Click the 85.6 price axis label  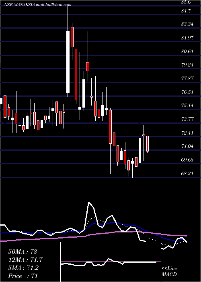click(x=187, y=2)
